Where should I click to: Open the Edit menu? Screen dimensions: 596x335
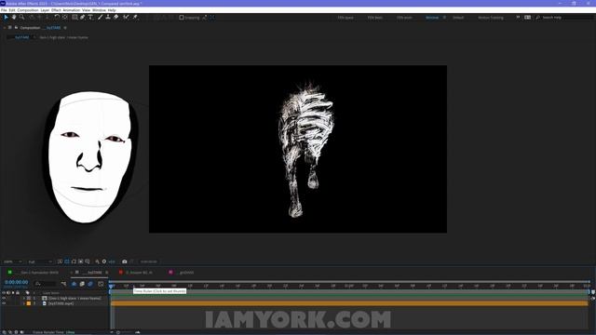12,10
